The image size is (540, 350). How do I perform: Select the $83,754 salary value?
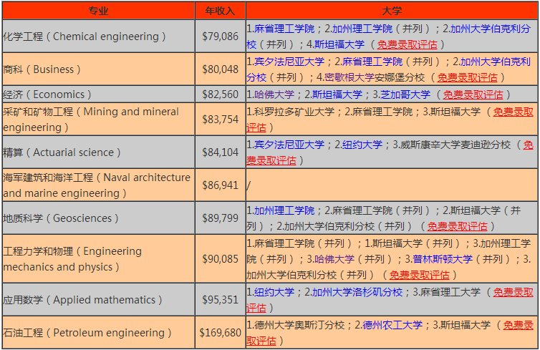pyautogui.click(x=221, y=120)
